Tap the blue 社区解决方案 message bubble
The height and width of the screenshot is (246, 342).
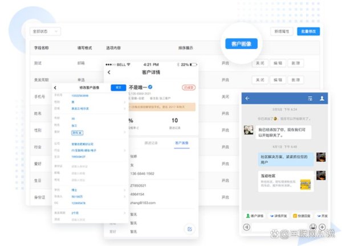(x=286, y=159)
